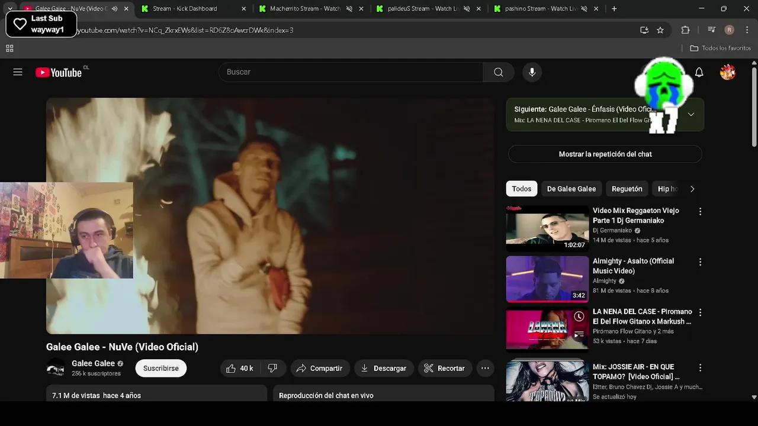Open the browser extensions puzzle icon

click(x=685, y=30)
